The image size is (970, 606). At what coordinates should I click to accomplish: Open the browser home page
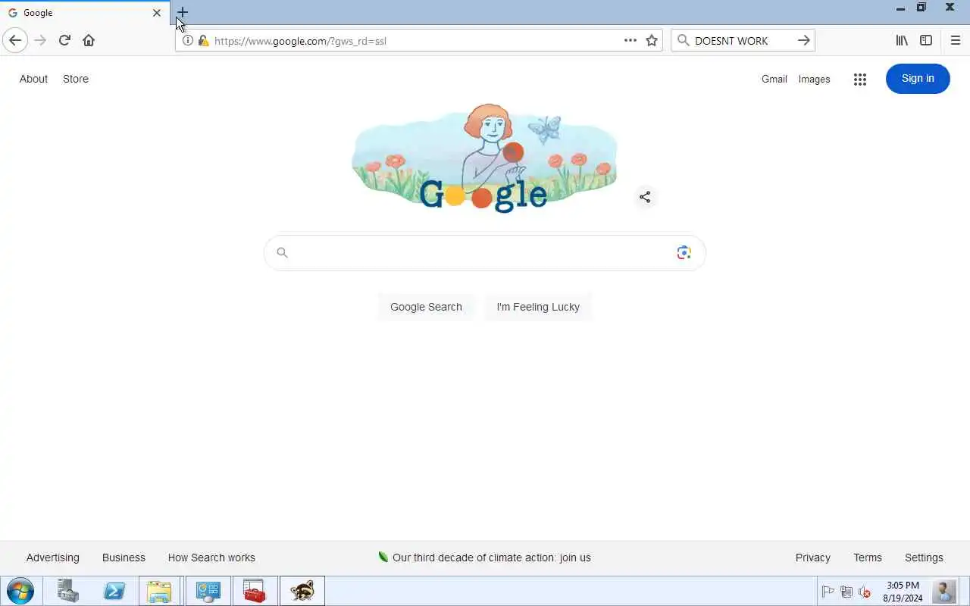(x=89, y=40)
